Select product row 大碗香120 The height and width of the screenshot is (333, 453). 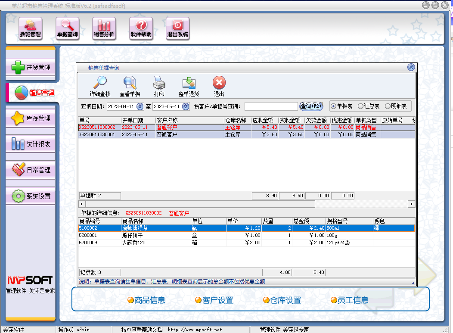point(246,243)
